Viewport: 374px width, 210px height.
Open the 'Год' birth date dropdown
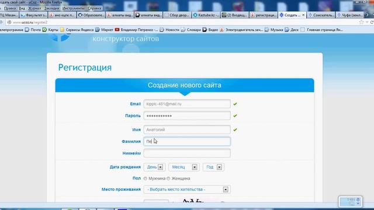coord(213,167)
